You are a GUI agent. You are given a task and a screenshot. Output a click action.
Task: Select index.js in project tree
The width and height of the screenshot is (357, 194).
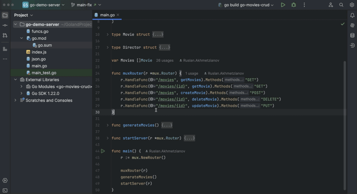click(x=39, y=52)
